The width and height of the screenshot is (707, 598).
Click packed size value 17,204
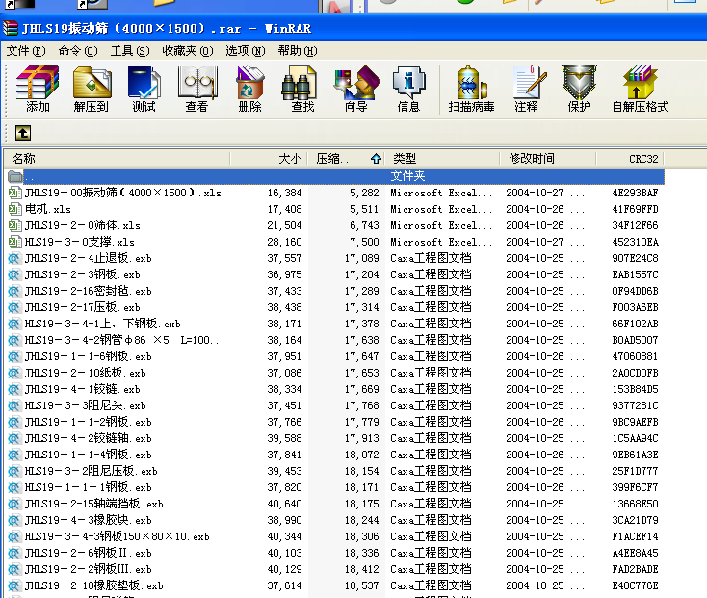pyautogui.click(x=361, y=274)
